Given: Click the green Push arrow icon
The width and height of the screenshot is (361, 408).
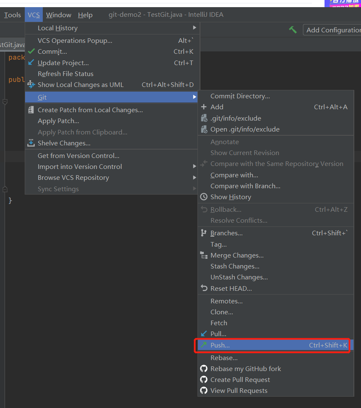Looking at the screenshot, I should point(204,345).
